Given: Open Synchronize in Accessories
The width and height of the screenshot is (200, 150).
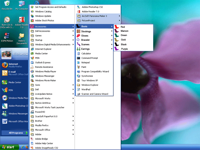Looking at the screenshot, I should click(94, 76).
